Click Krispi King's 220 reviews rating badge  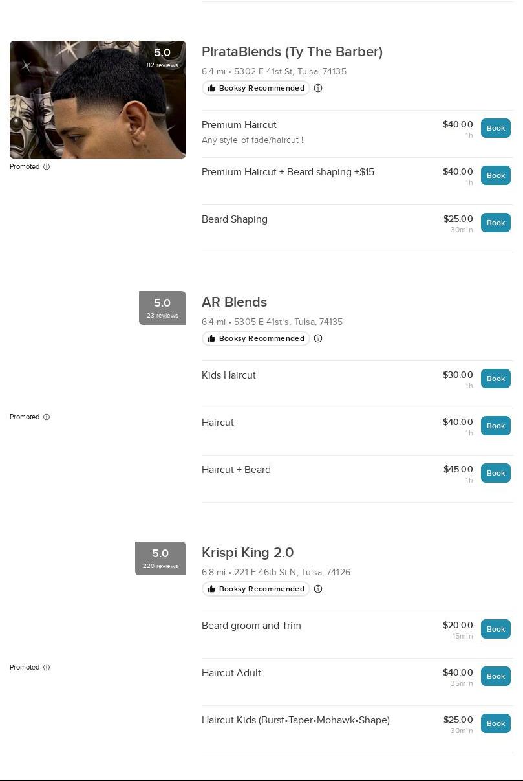point(160,558)
